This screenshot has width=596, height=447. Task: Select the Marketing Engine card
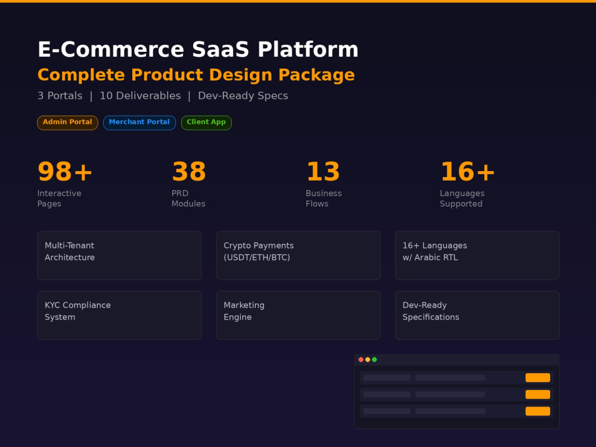(299, 315)
